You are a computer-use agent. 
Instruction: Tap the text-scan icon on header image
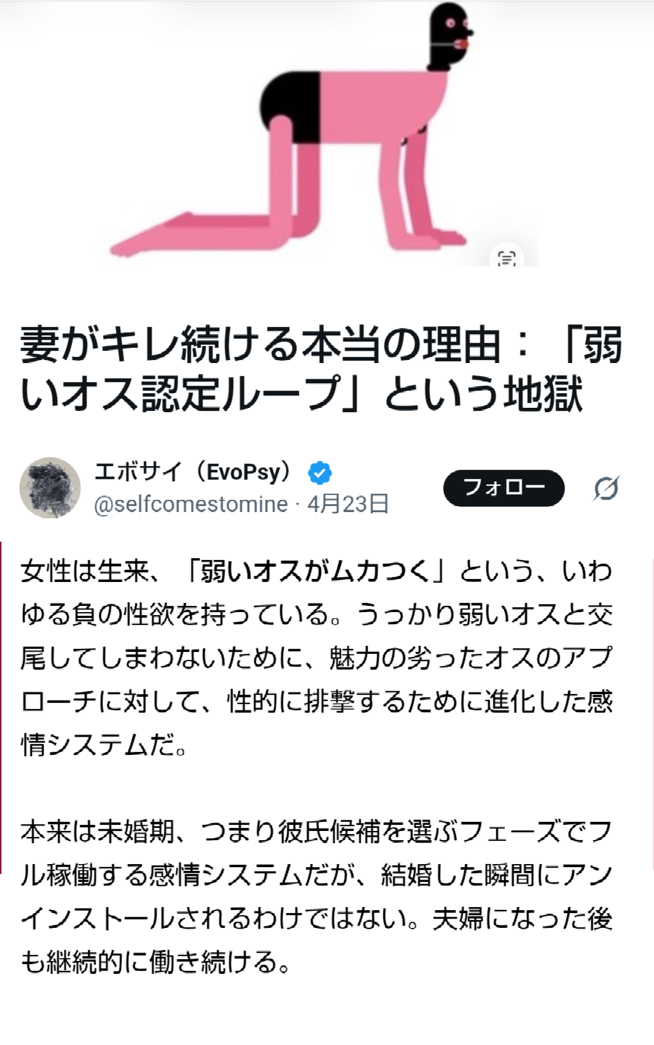(x=506, y=258)
